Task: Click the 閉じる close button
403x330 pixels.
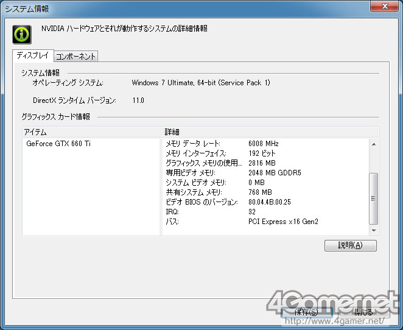Action: click(363, 312)
